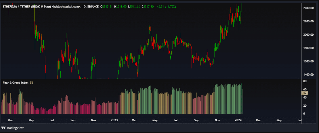This screenshot has width=319, height=133.
Task: Select the 2000.00 price scale label
Action: [308, 35]
